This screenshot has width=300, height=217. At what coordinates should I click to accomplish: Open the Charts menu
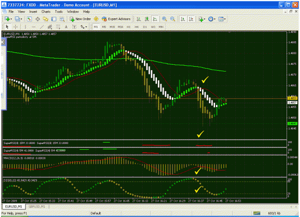click(46, 12)
